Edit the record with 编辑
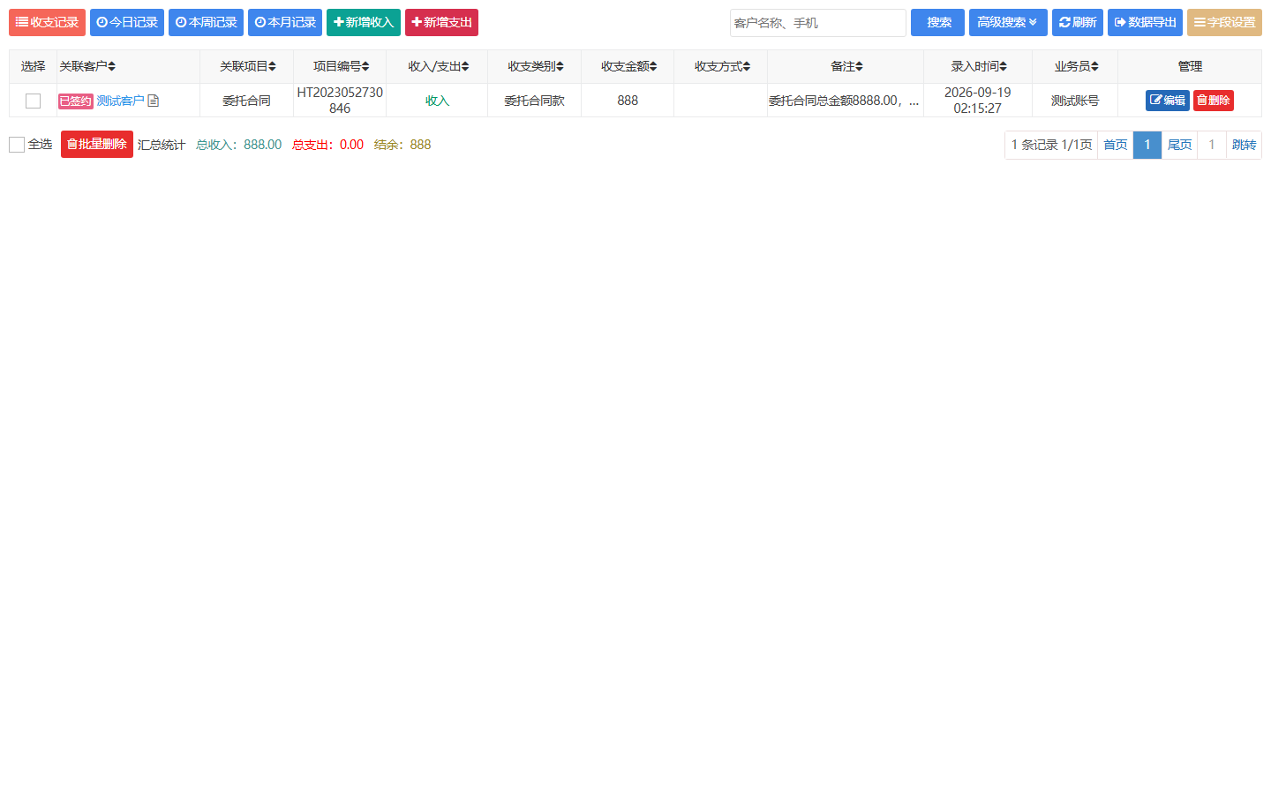 coord(1167,101)
